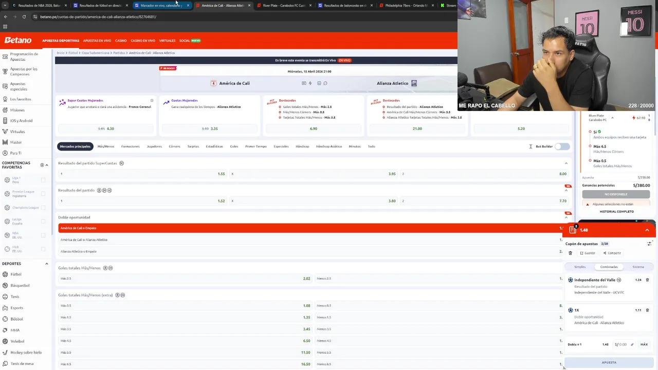Click the Betano logo
658x370 pixels.
tap(18, 40)
